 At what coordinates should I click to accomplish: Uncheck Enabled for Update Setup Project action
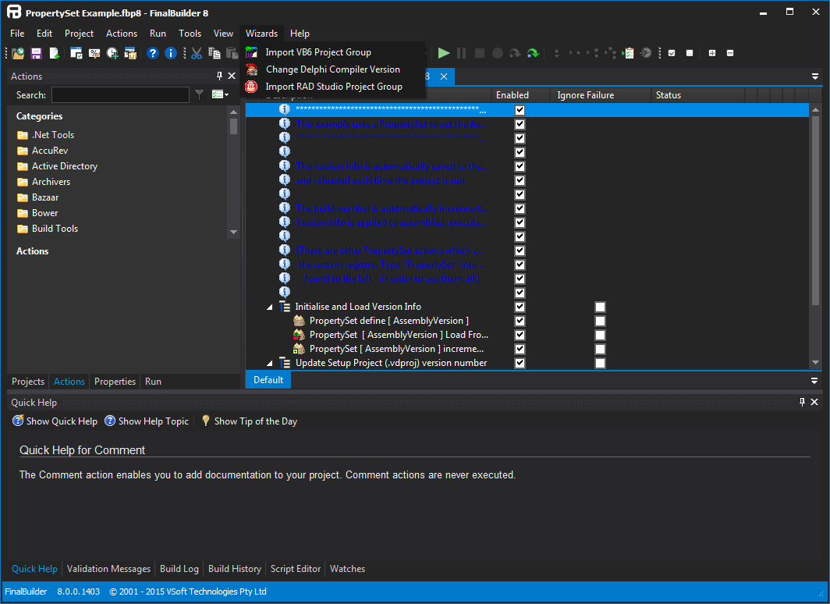tap(520, 363)
